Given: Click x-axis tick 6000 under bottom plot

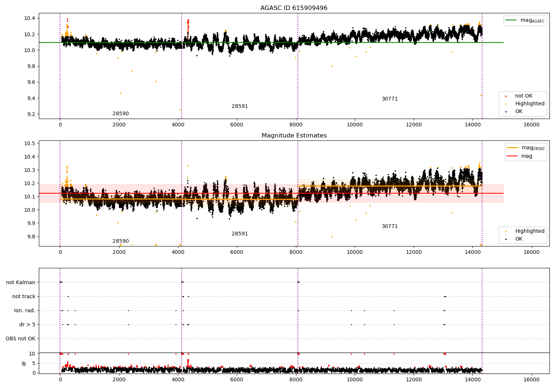Looking at the screenshot, I should (x=237, y=380).
